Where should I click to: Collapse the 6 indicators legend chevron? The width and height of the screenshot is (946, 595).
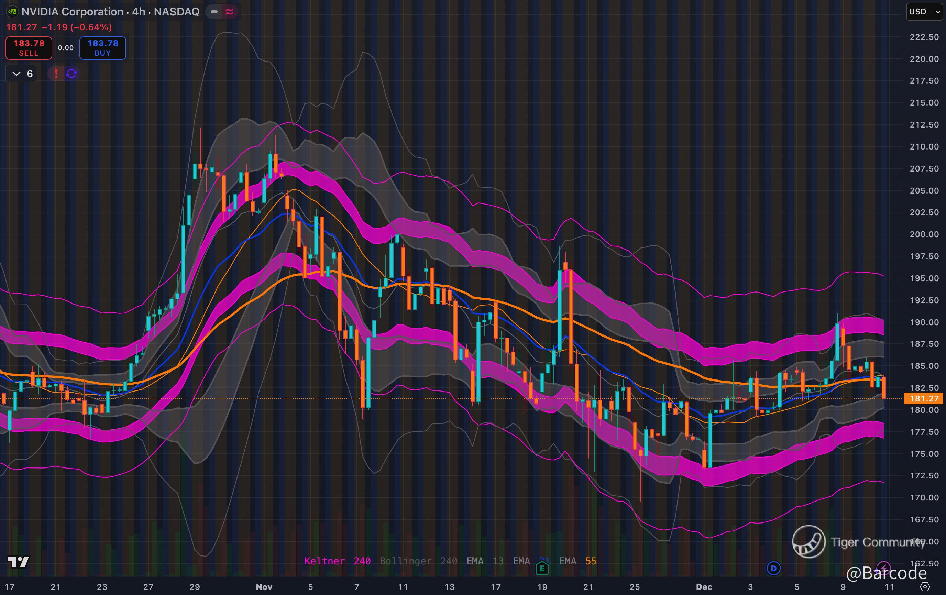coord(16,74)
